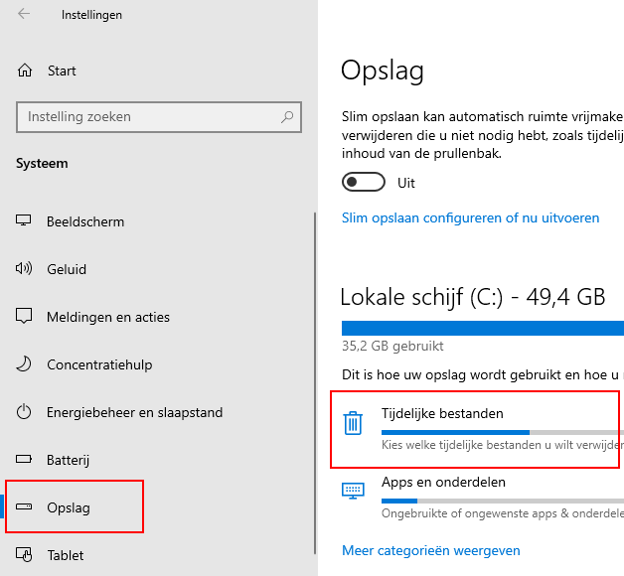Click the Start home icon
The width and height of the screenshot is (624, 576).
[25, 71]
